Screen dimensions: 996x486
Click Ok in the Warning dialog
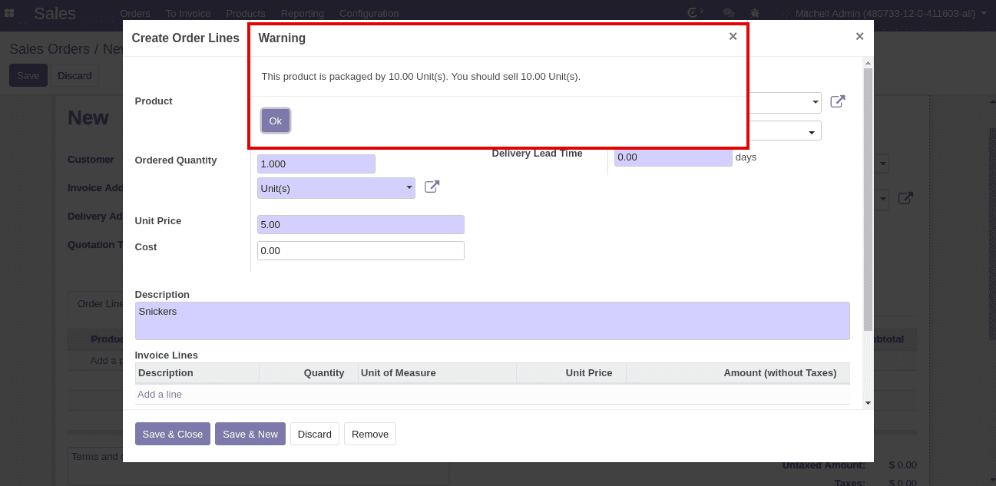tap(275, 121)
